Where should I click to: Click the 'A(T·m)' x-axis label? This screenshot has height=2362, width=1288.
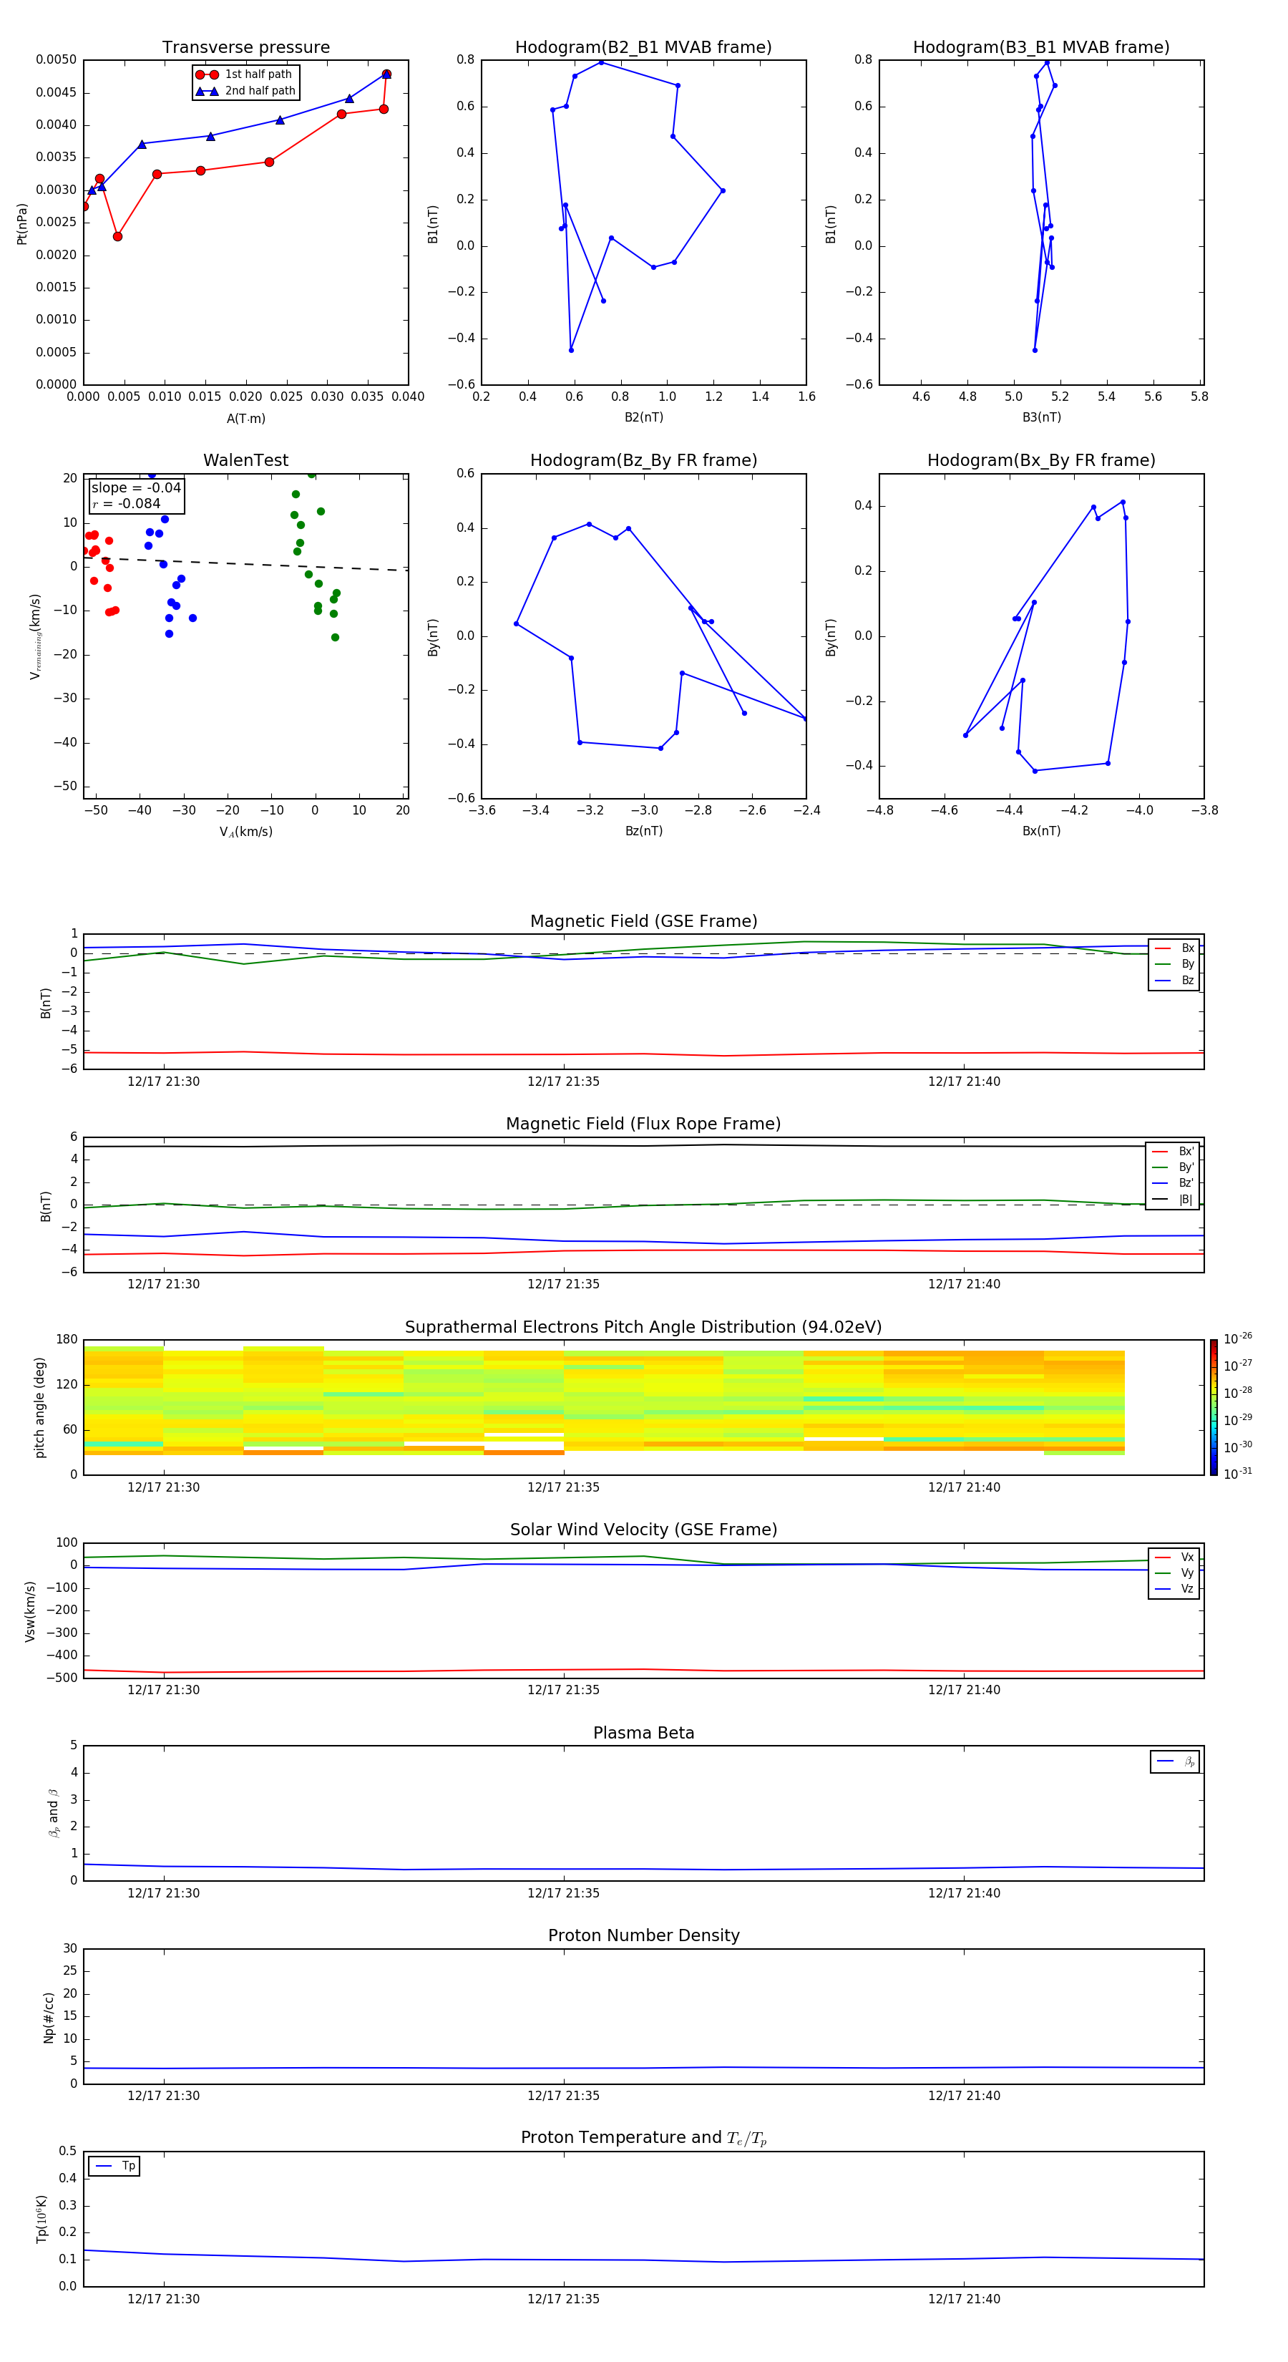(245, 419)
